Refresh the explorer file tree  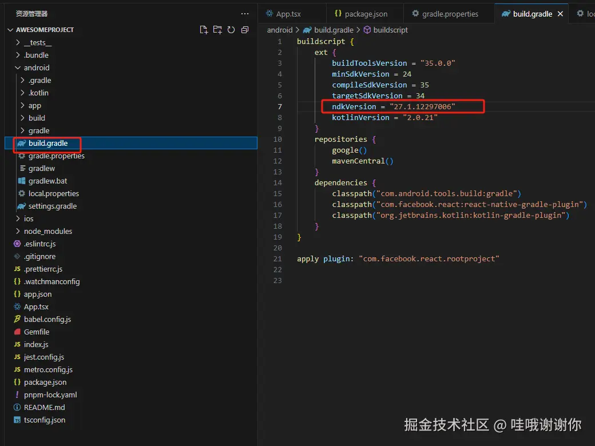[231, 30]
